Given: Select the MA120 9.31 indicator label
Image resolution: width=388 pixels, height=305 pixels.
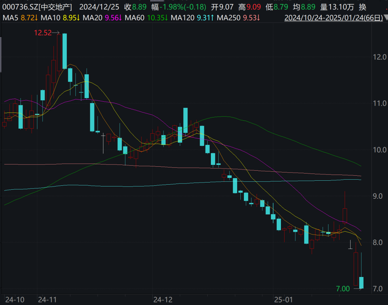Looking at the screenshot, I should click(192, 18).
